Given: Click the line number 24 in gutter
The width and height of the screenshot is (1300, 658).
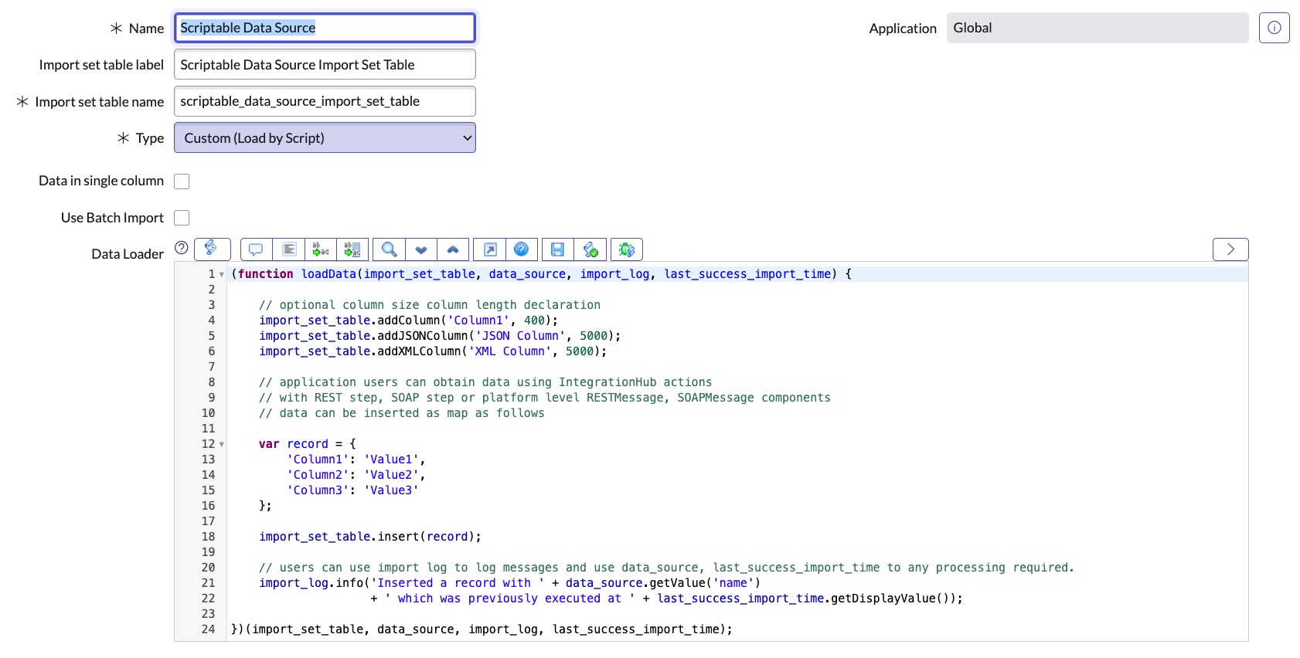Looking at the screenshot, I should (208, 629).
